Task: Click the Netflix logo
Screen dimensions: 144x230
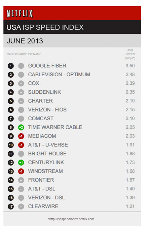Action: point(20,13)
